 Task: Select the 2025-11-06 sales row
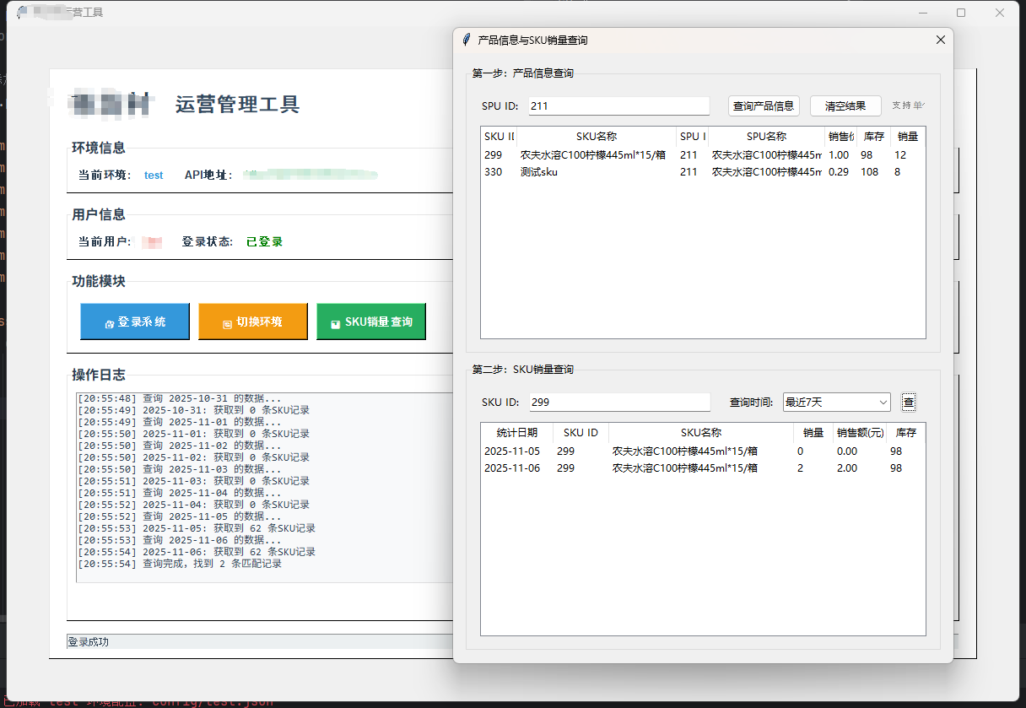703,468
